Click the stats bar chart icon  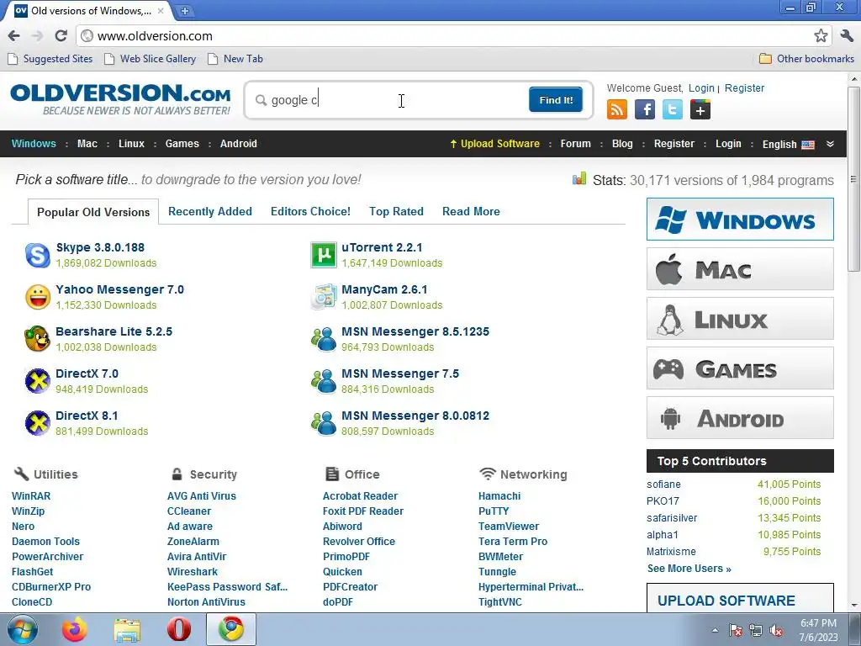click(579, 178)
